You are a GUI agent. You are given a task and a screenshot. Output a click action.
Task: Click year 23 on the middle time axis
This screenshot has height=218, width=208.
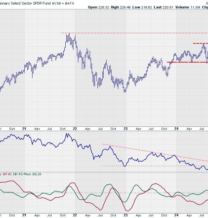coord(125,129)
